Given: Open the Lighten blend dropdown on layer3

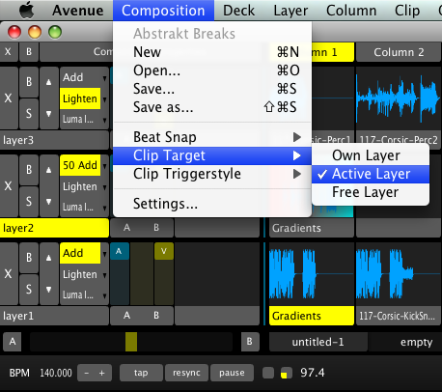Looking at the screenshot, I should click(84, 98).
